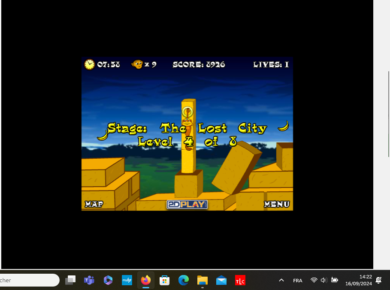This screenshot has width=390, height=290.
Task: Open Wi-Fi network settings
Action: coord(314,280)
